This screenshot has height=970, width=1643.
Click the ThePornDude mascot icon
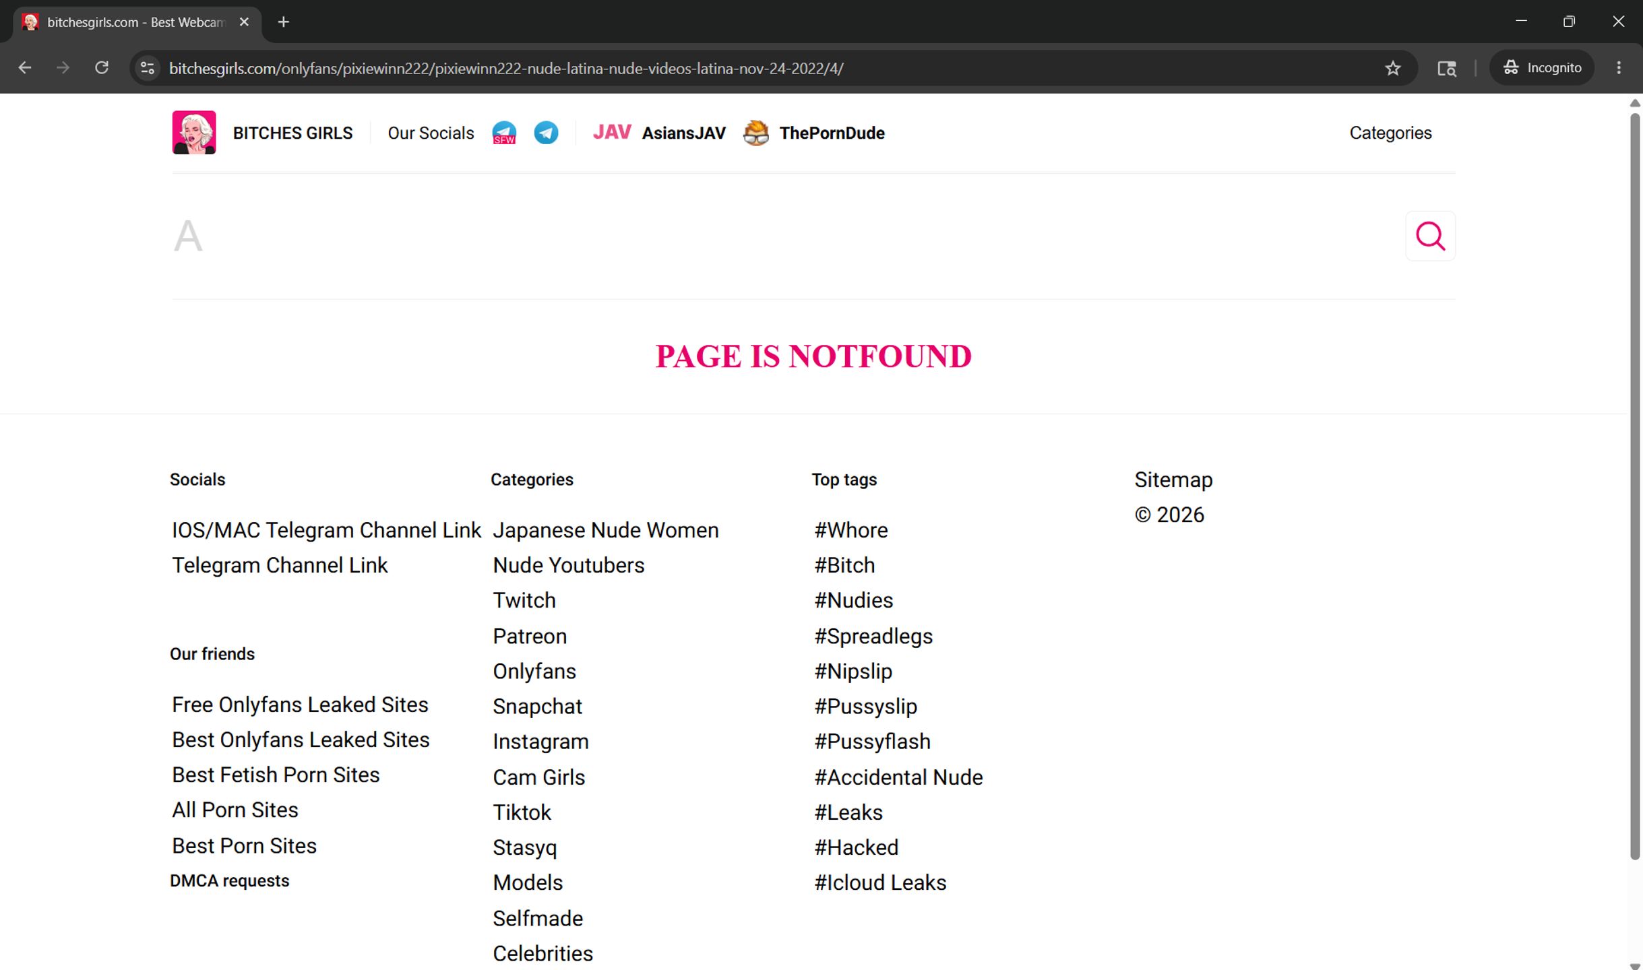click(756, 133)
